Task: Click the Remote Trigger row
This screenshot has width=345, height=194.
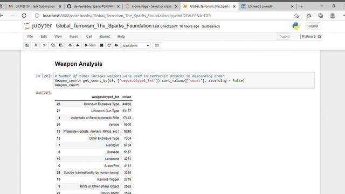Action: click(93, 179)
